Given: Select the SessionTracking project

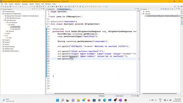Looking at the screenshot, I should pyautogui.click(x=9, y=47).
